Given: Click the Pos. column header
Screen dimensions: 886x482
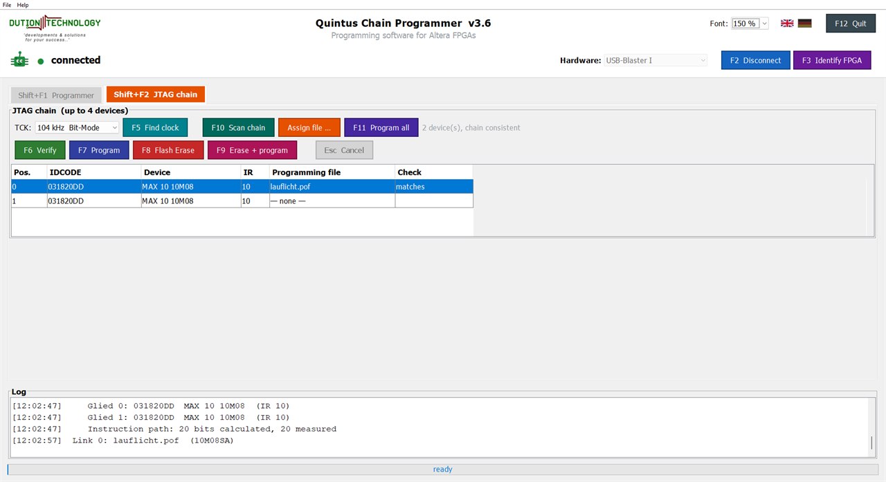Looking at the screenshot, I should [29, 172].
